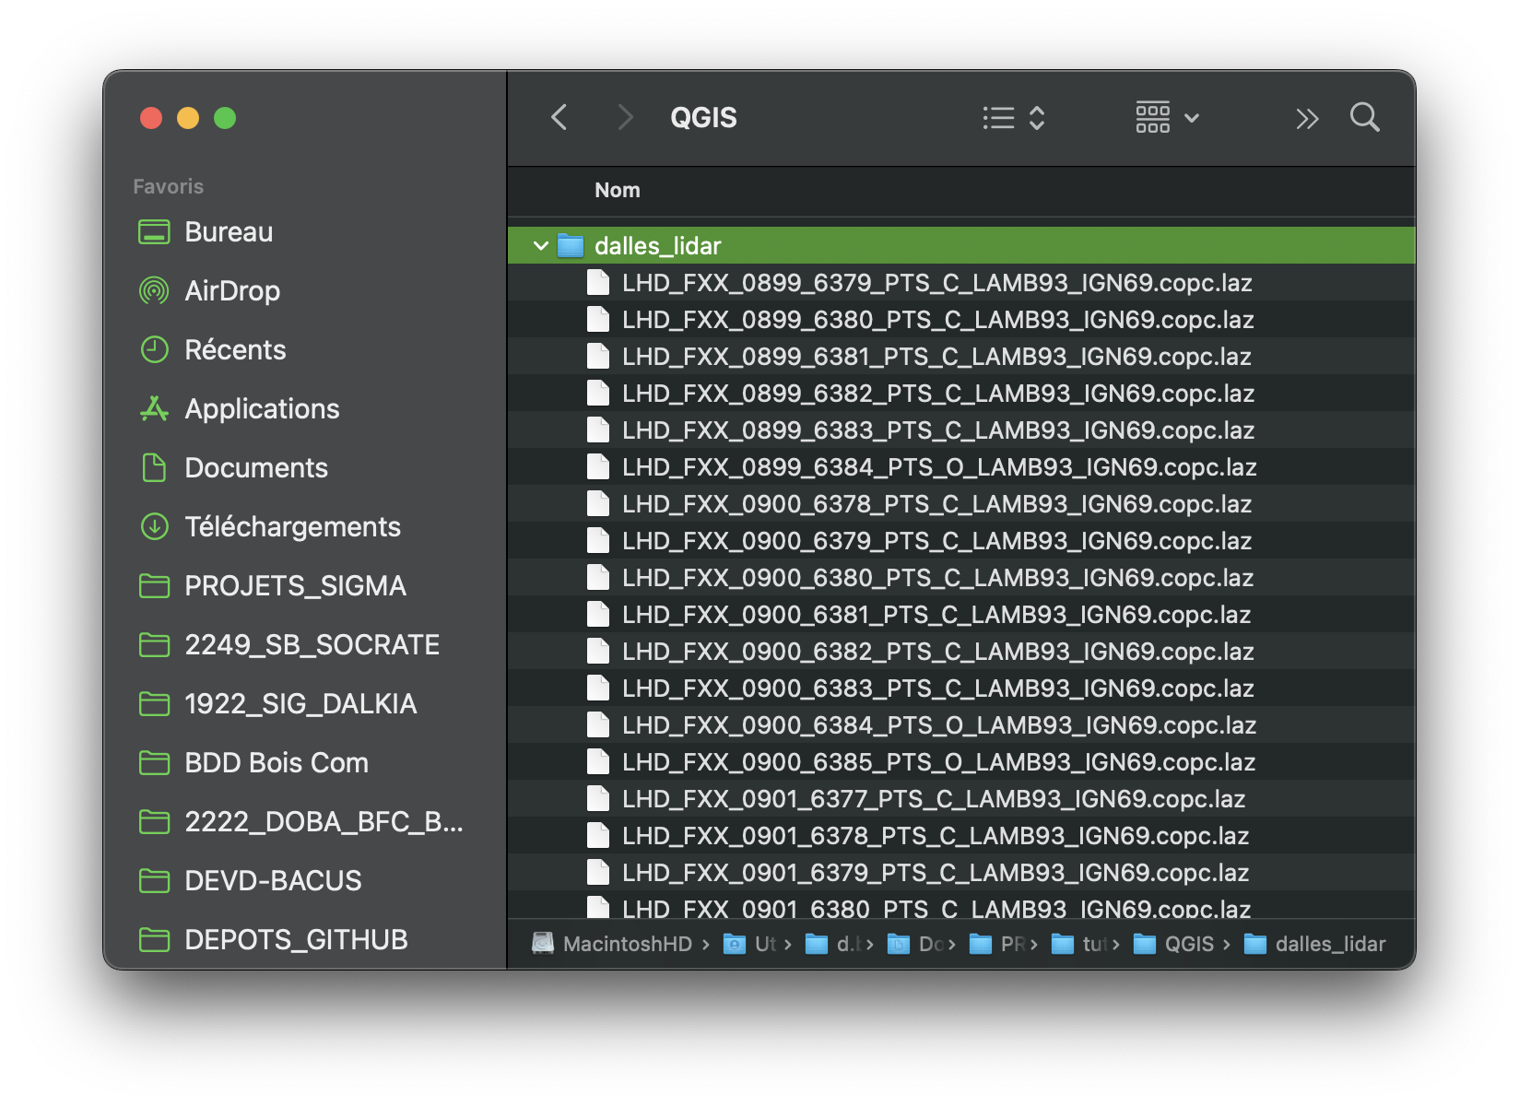This screenshot has width=1519, height=1106.
Task: Click the yellow minimize window button
Action: 188,118
